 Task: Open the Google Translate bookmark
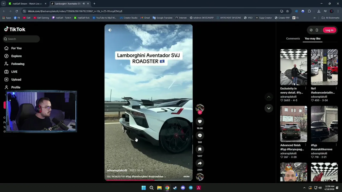coord(162,18)
